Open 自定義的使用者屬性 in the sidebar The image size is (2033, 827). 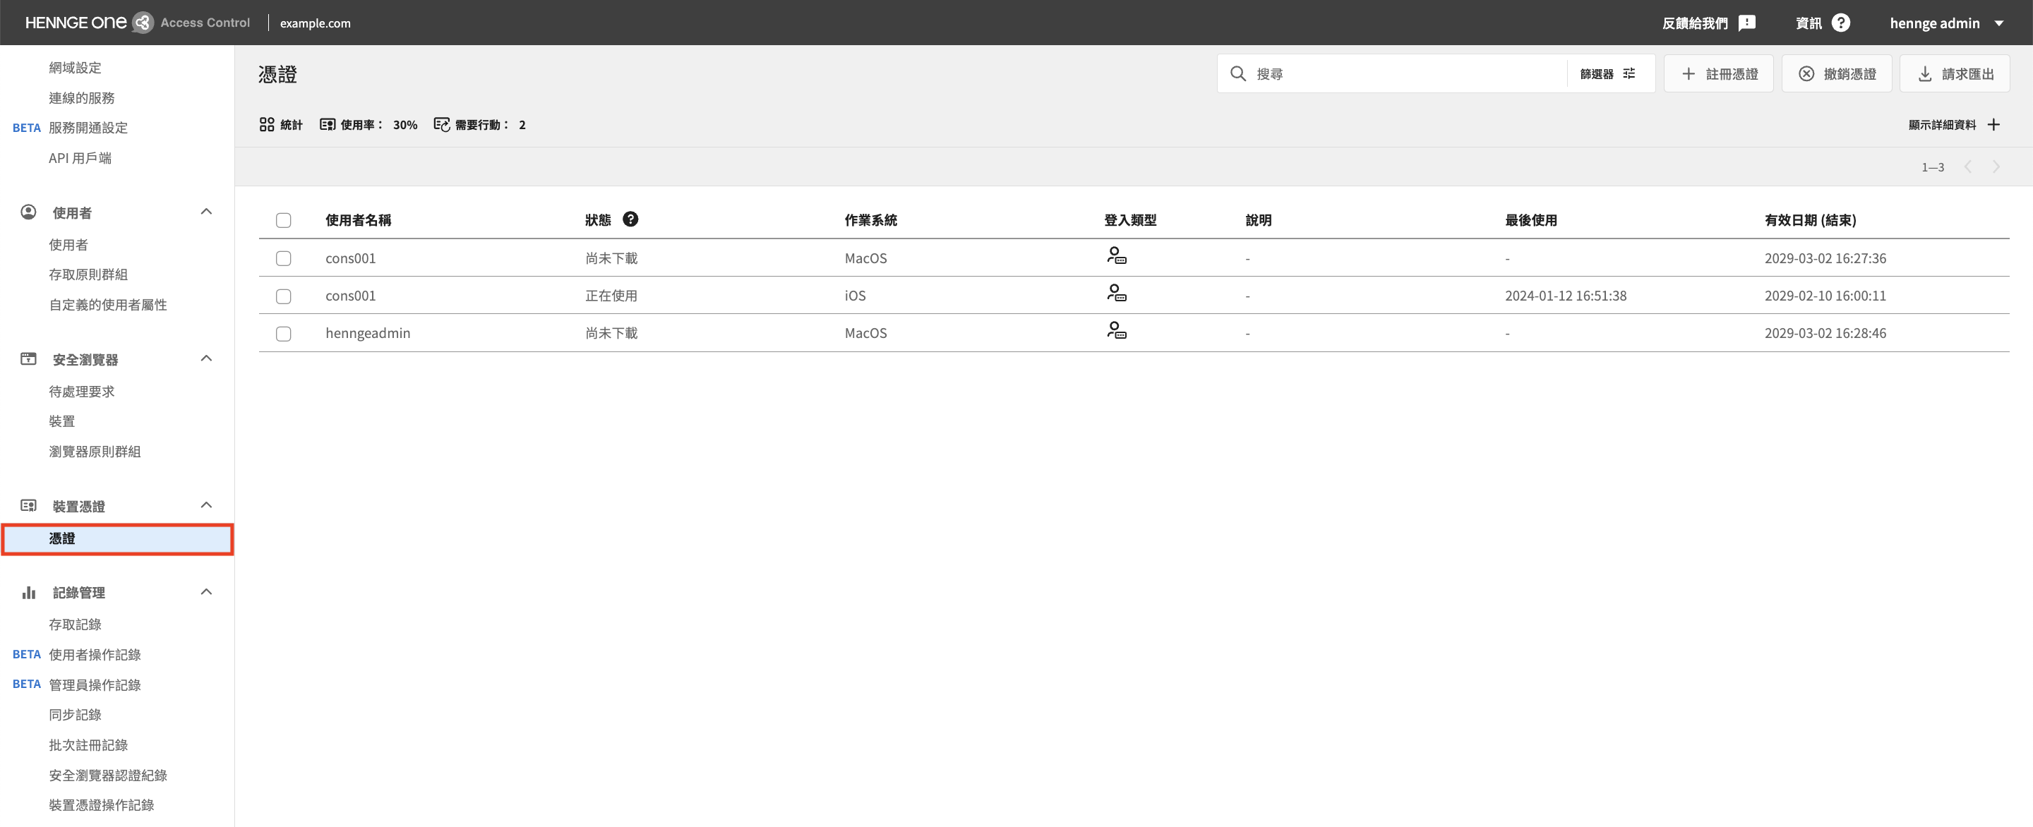click(108, 305)
